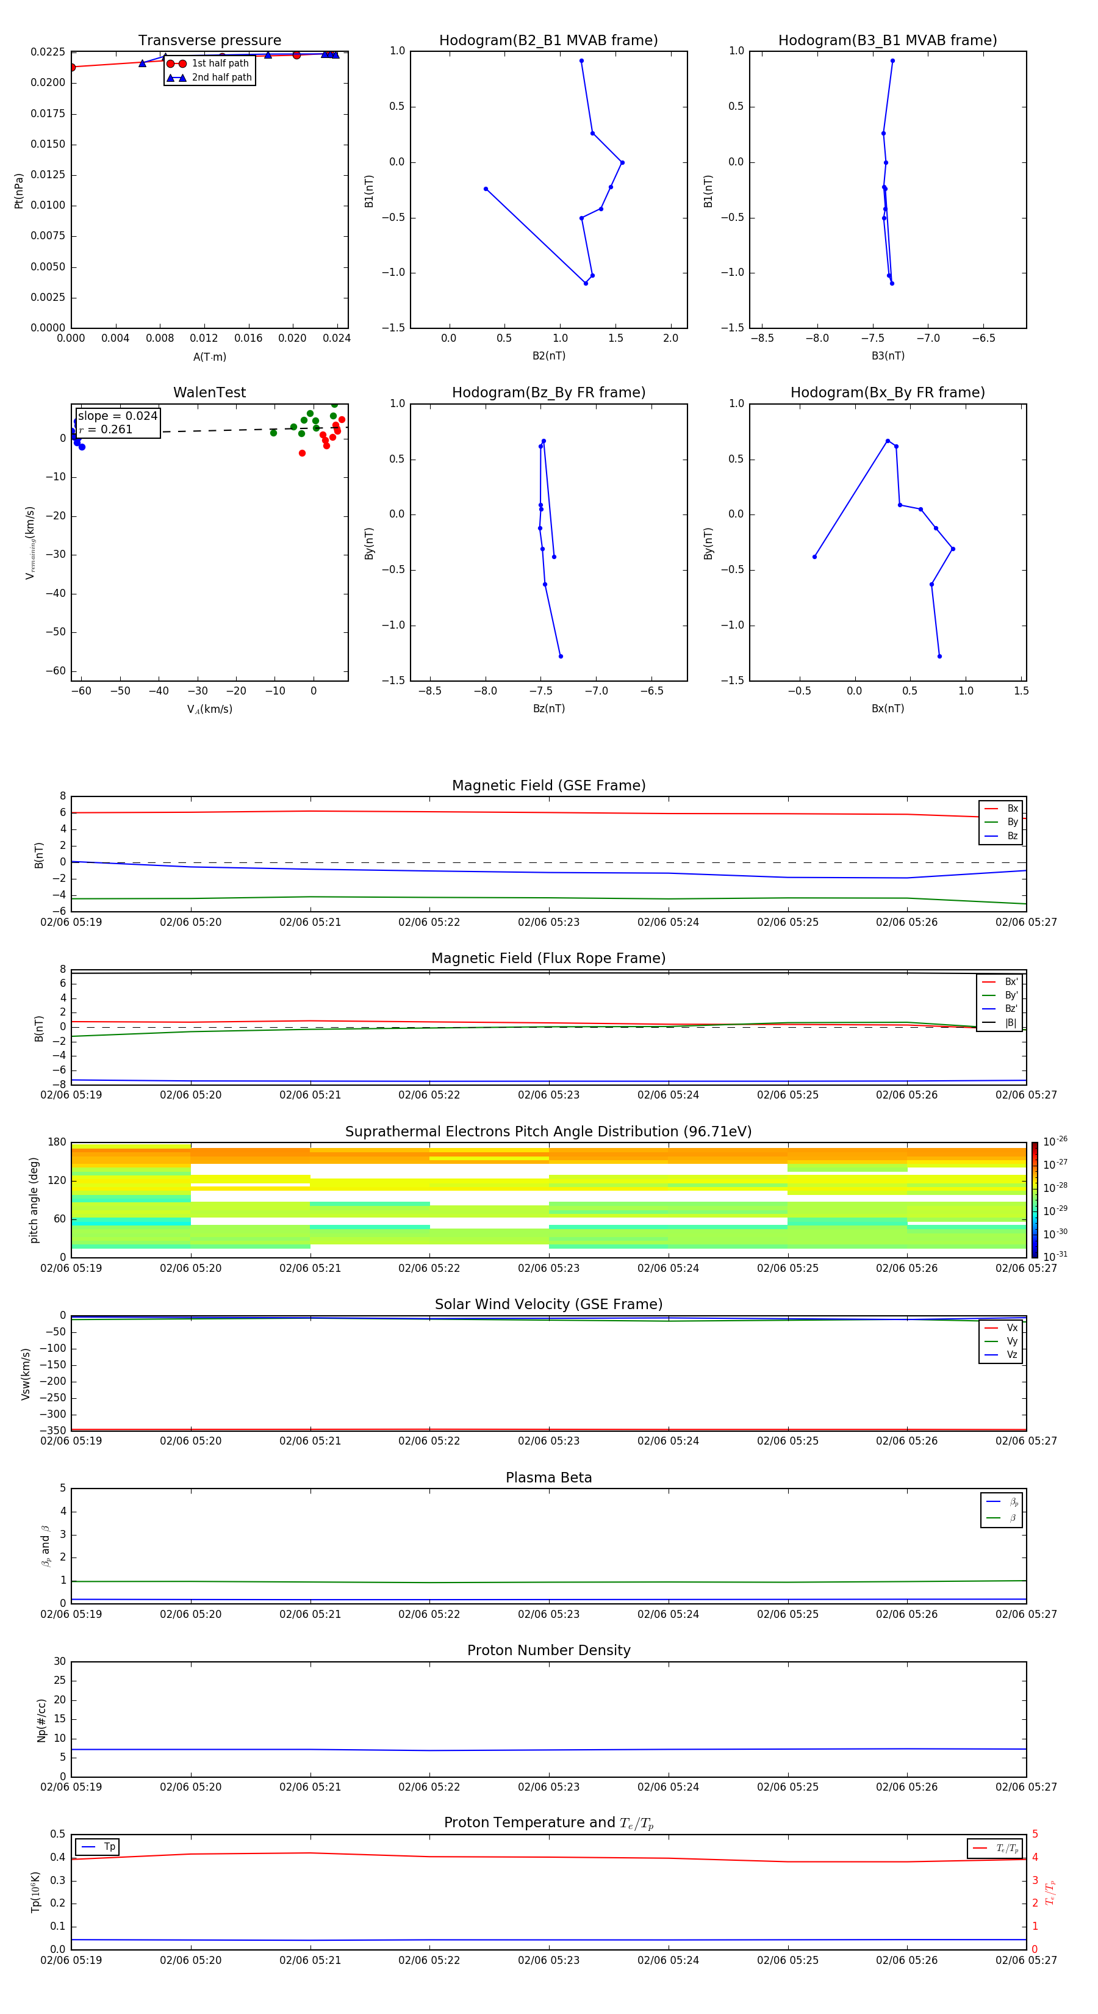
Task: Click the 'Vx' legend entry
Action: [x=1001, y=1327]
